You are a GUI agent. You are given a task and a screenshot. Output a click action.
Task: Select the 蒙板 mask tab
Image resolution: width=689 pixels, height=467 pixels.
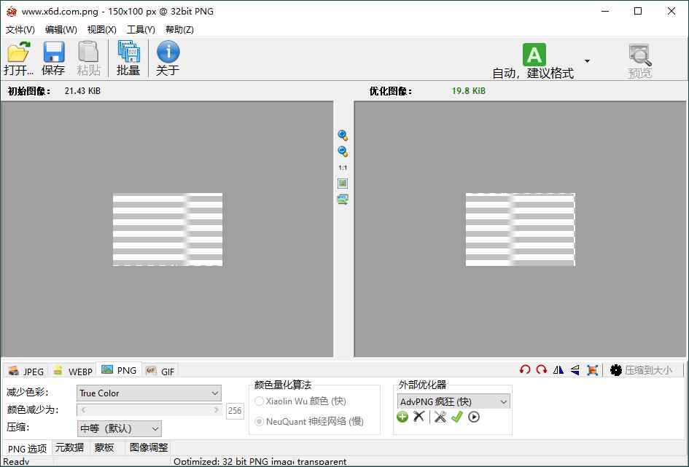[104, 447]
